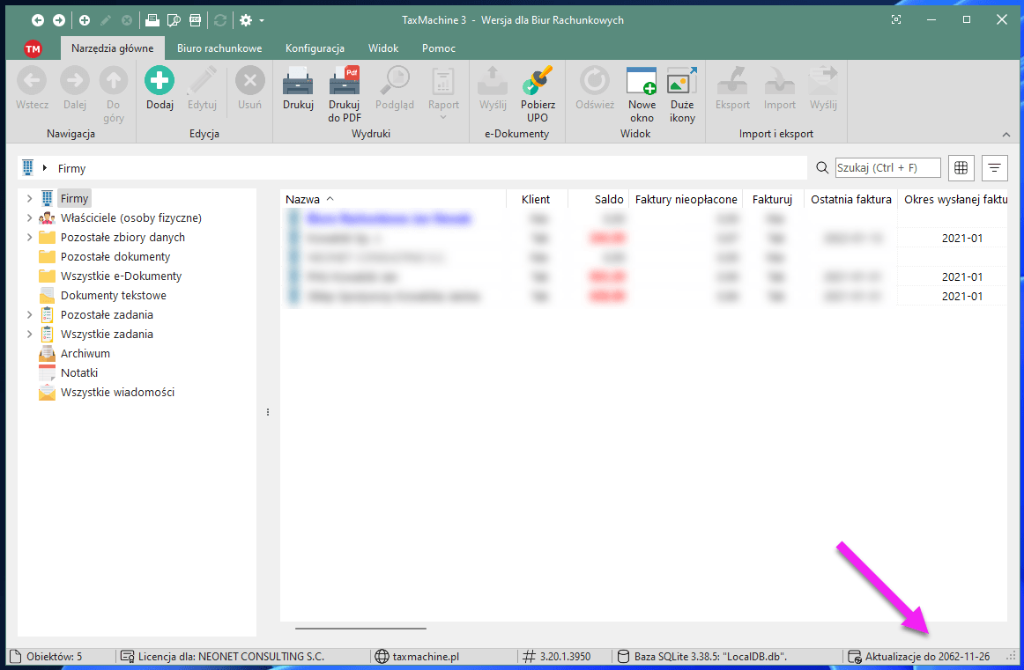This screenshot has width=1024, height=670.
Task: Open the Biuro rachunkowe tab
Action: click(x=219, y=48)
